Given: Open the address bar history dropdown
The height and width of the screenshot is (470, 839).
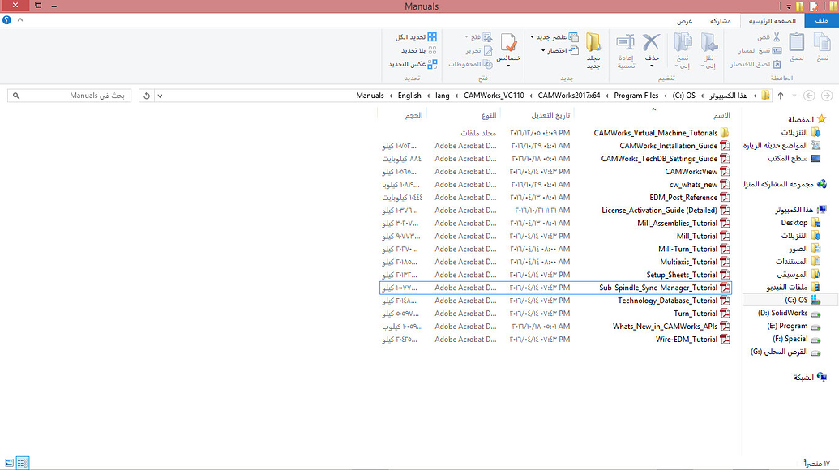Looking at the screenshot, I should pyautogui.click(x=160, y=96).
